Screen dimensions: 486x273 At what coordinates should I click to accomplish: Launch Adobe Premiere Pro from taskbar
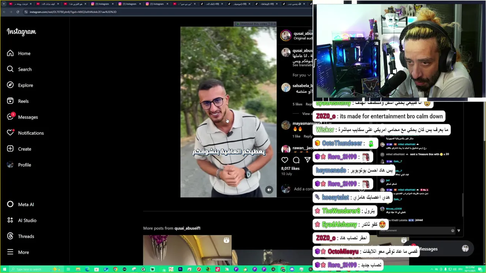(180, 269)
